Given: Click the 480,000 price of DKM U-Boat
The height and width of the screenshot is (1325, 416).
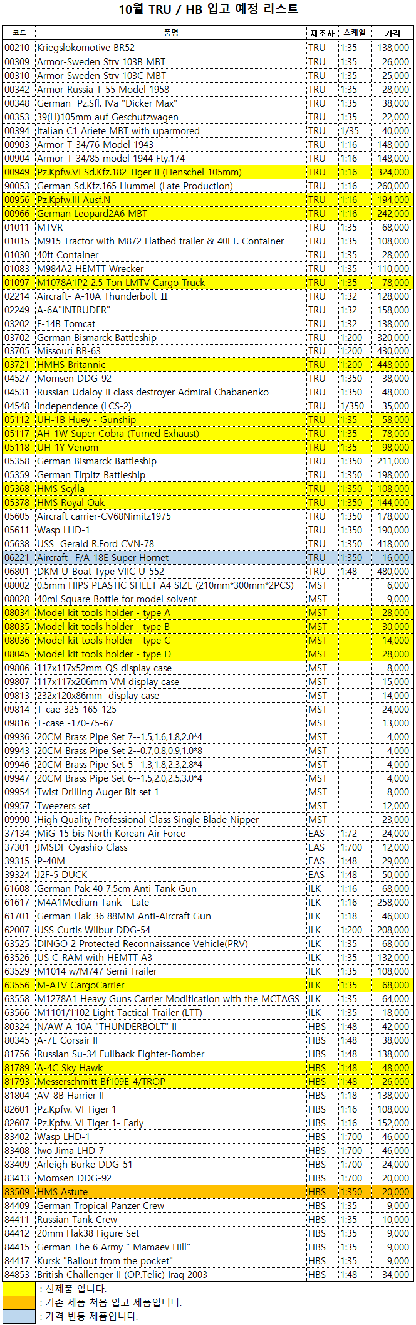Looking at the screenshot, I should (x=393, y=572).
